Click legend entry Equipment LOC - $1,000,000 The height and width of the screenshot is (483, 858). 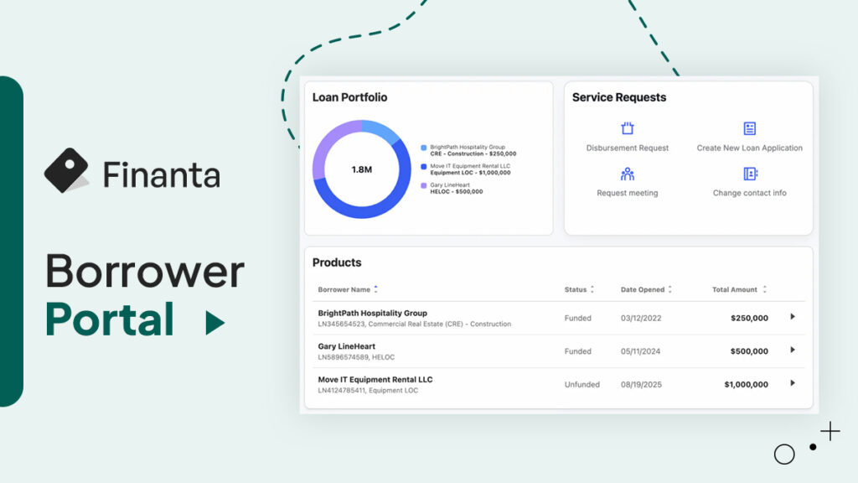[470, 173]
